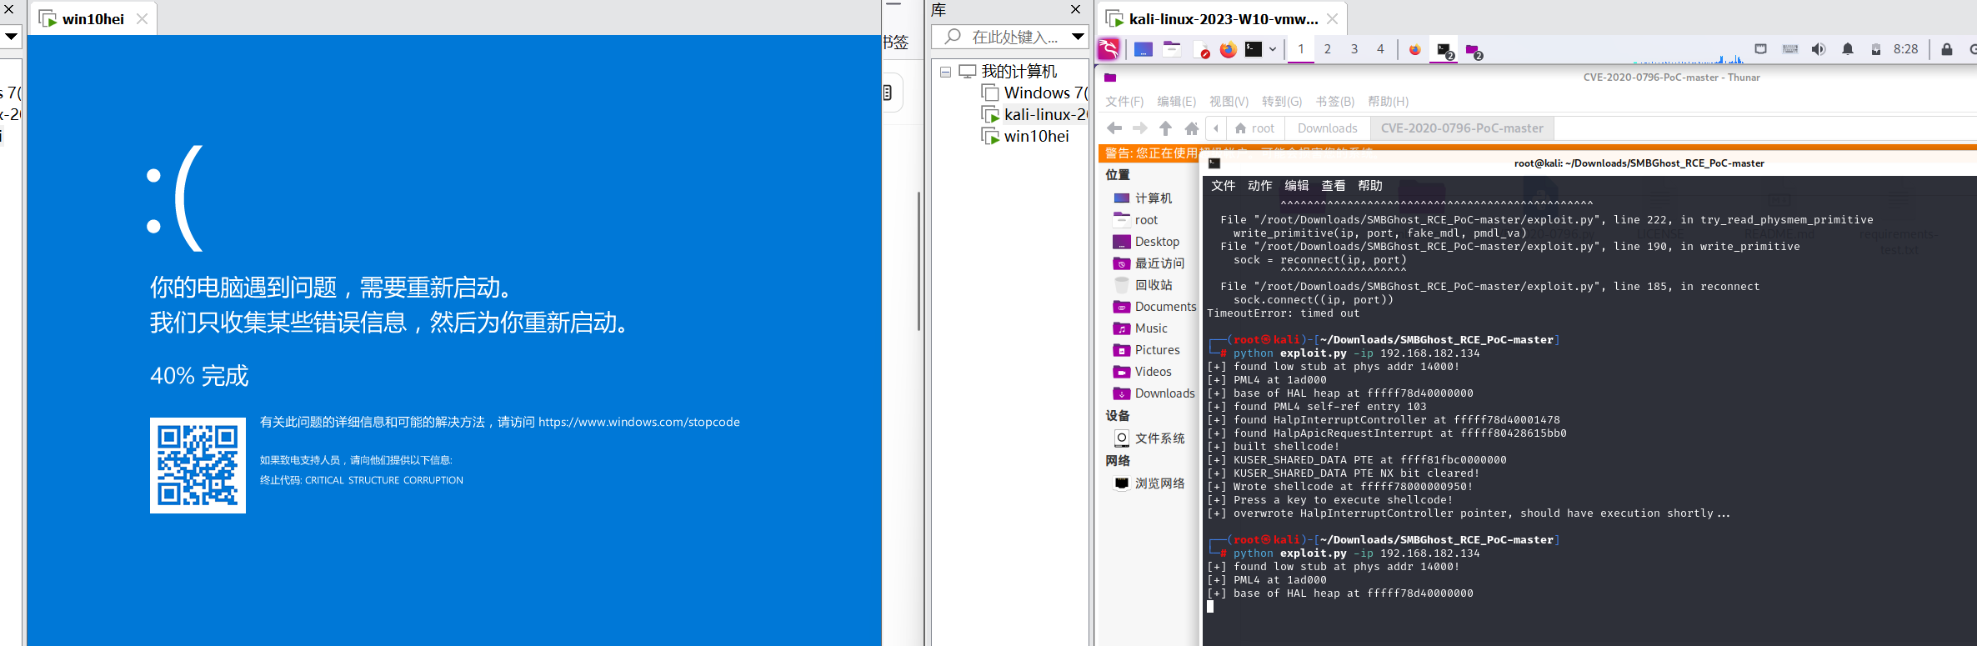Click the network connection tray icon

click(x=1761, y=49)
